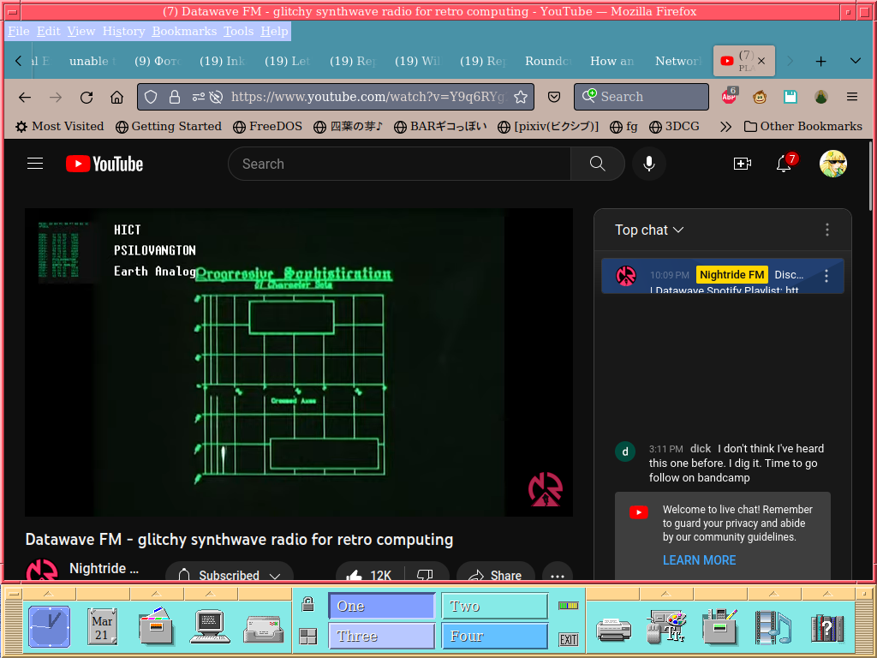The width and height of the screenshot is (877, 658).
Task: Open the CDE printer manager icon
Action: tap(613, 627)
